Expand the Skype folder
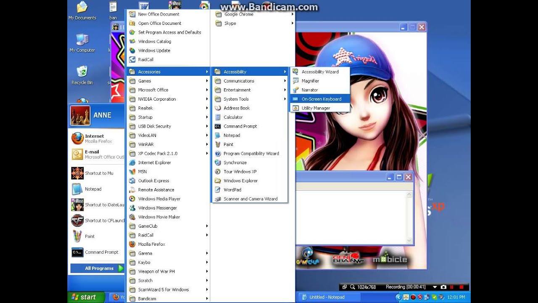The width and height of the screenshot is (538, 303). click(x=254, y=24)
